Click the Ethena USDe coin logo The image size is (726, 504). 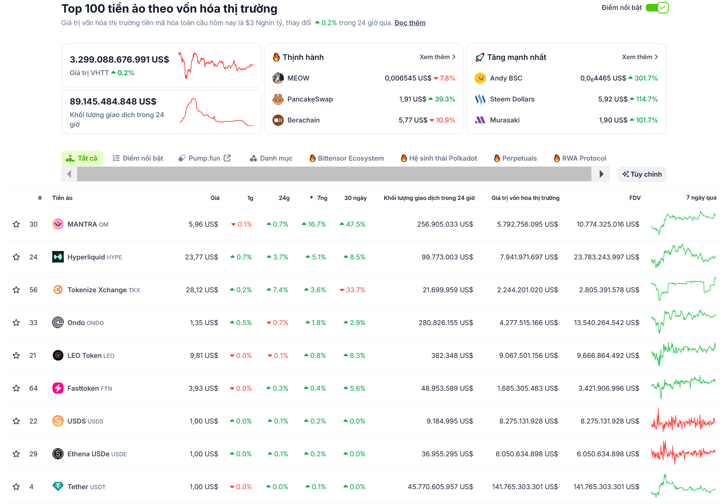coord(58,454)
